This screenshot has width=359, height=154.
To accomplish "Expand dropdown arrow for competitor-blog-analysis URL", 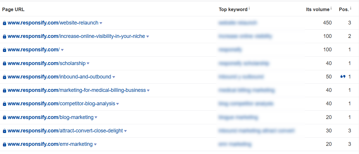I will (x=118, y=104).
